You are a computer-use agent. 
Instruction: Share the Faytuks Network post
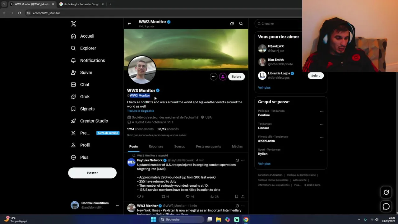click(x=243, y=197)
